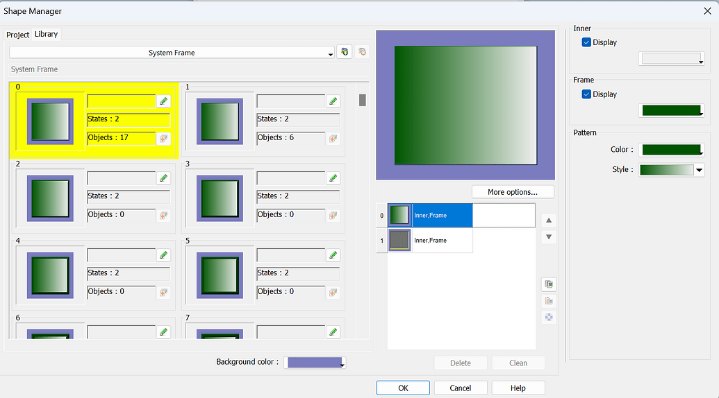Switch to the Project tab
This screenshot has height=398, width=719.
[x=18, y=35]
